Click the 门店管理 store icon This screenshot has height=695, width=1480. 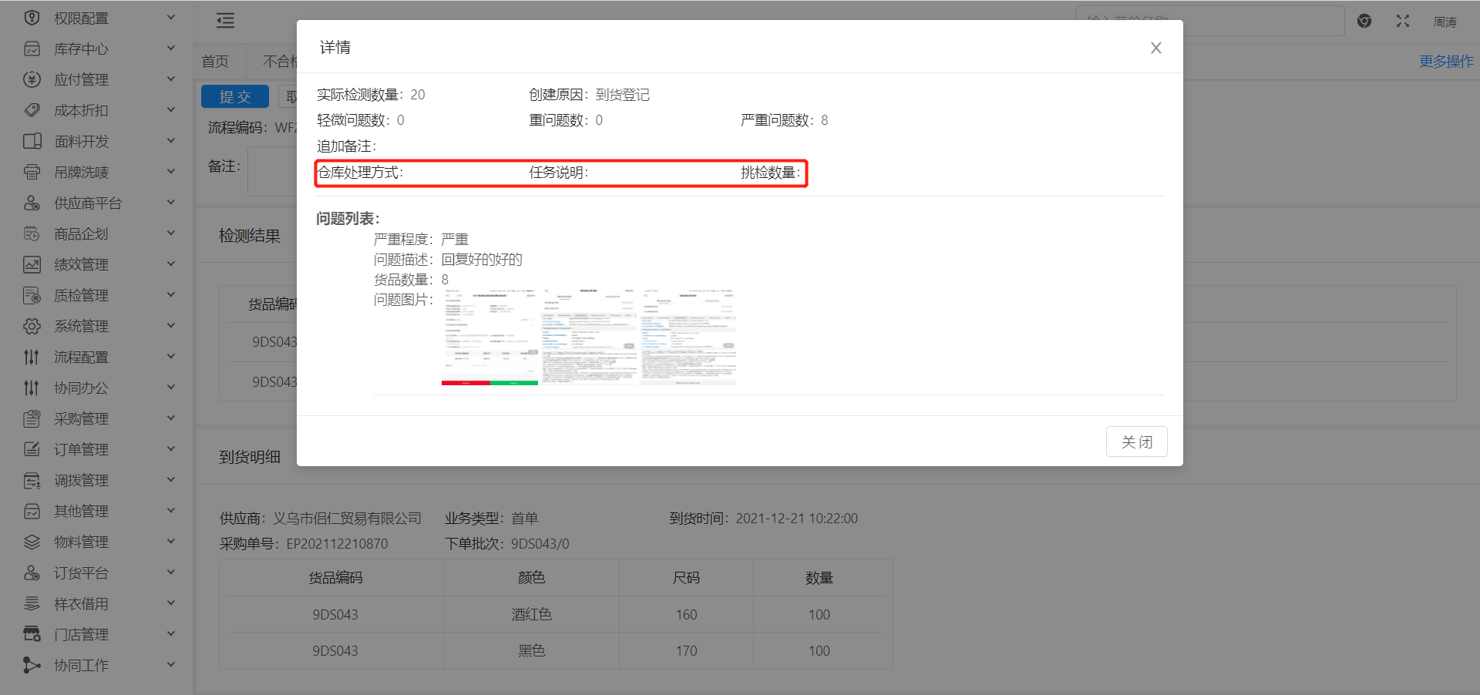[32, 634]
